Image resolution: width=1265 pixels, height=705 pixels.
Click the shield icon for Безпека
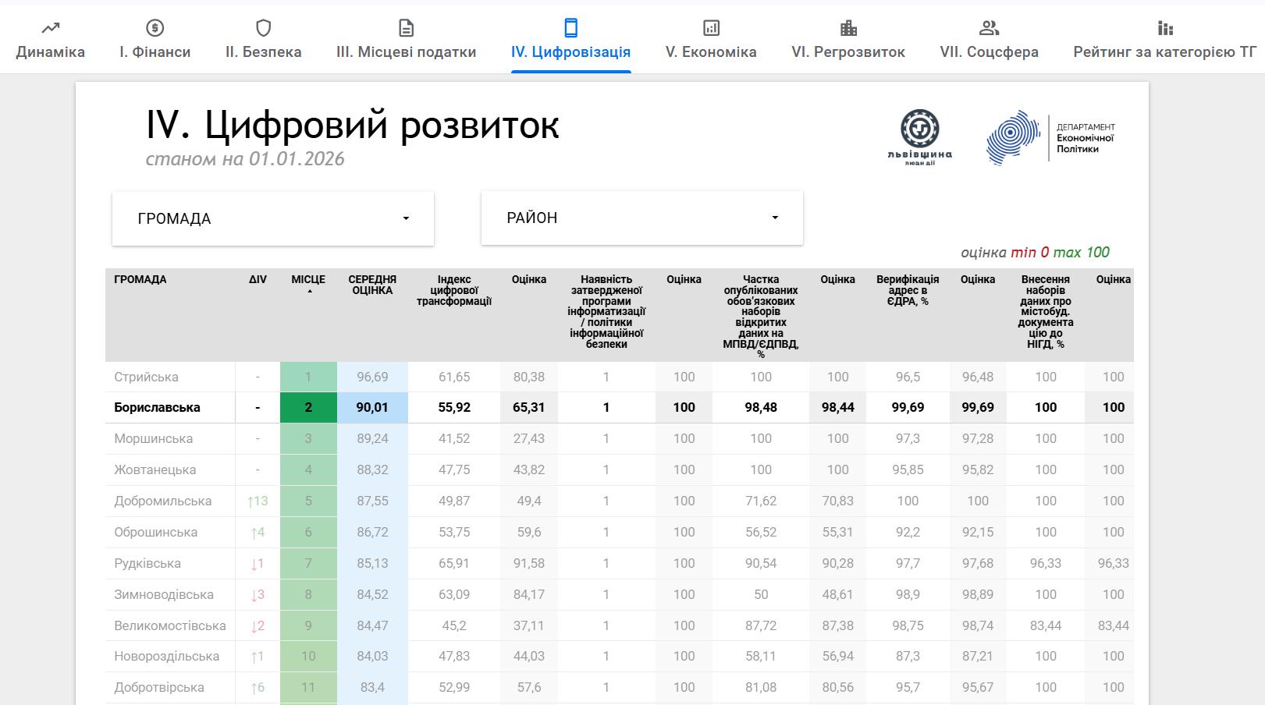coord(263,28)
